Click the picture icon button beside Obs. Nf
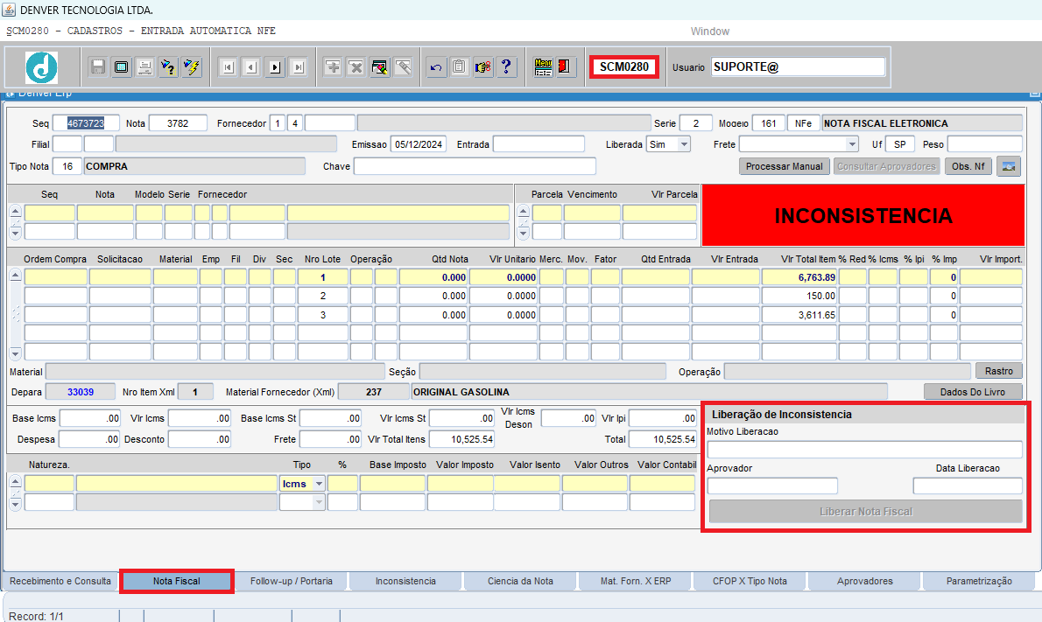Screen dimensions: 1042x622 tap(1008, 166)
